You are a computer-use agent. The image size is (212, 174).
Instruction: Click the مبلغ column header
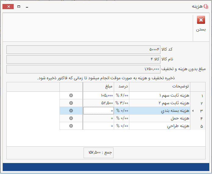(x=98, y=87)
